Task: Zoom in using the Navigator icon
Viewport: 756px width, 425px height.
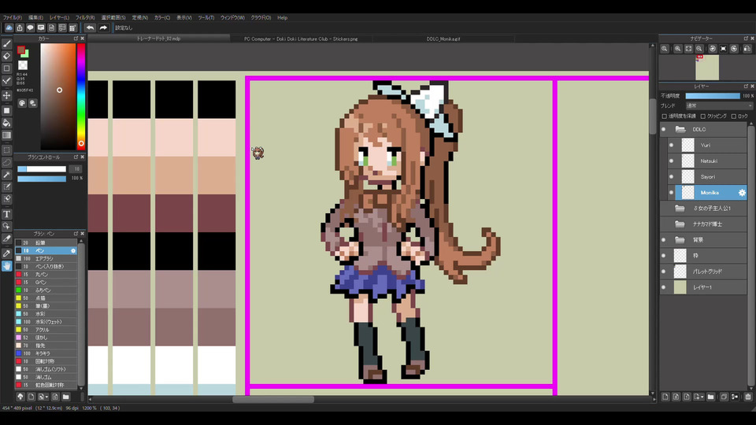Action: (678, 49)
